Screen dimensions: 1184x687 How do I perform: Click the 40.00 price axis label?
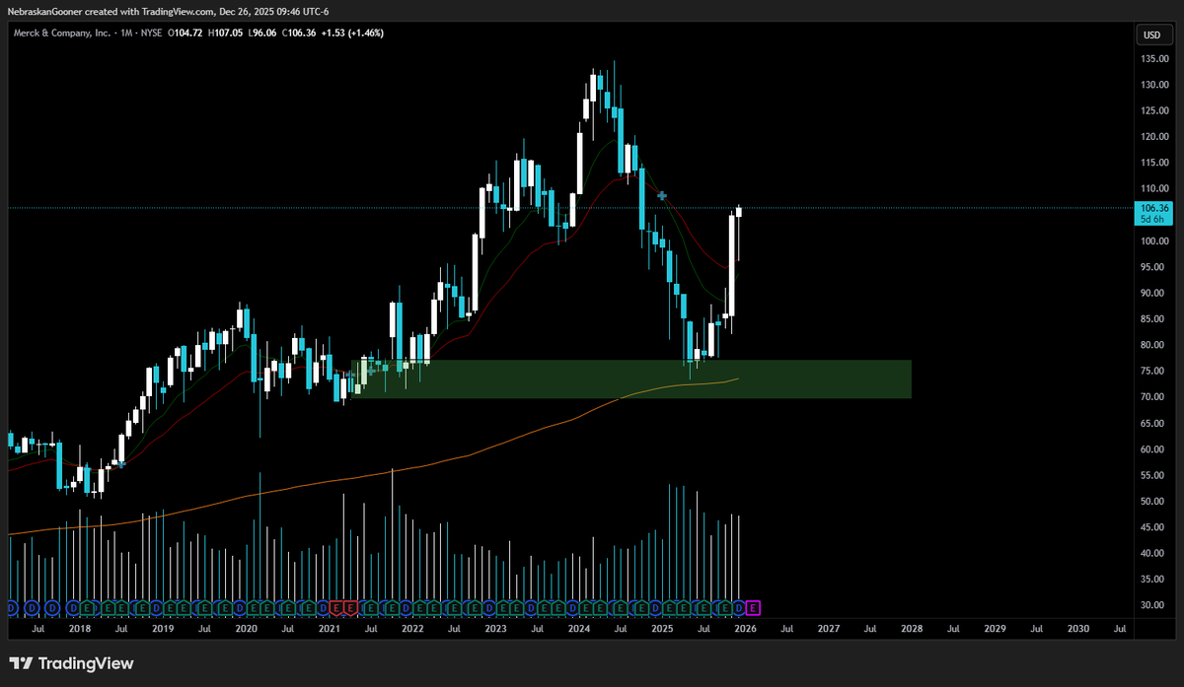[1154, 553]
